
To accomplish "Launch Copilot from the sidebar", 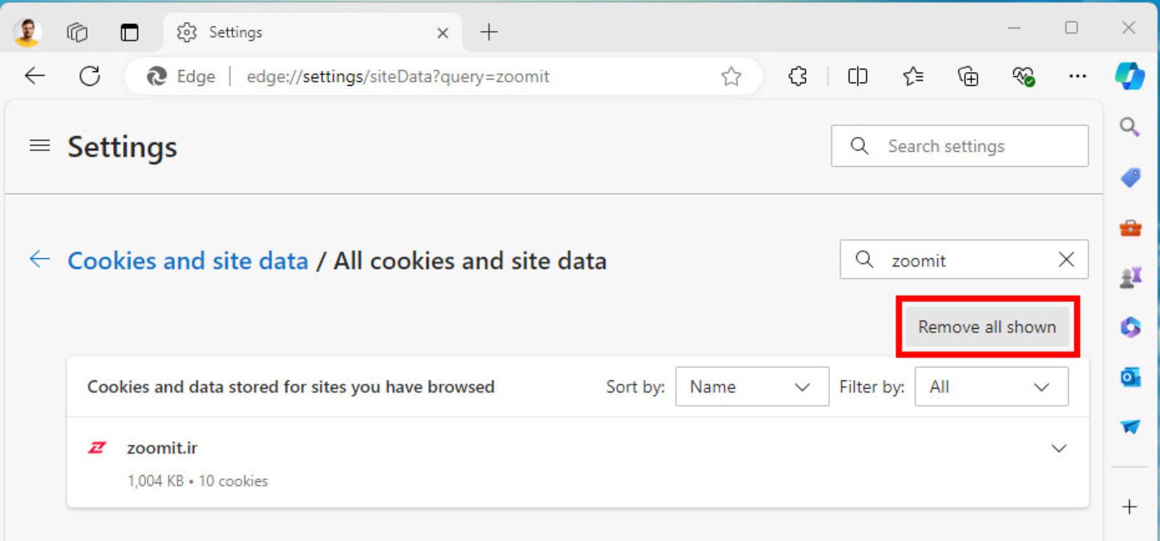I will 1129,76.
